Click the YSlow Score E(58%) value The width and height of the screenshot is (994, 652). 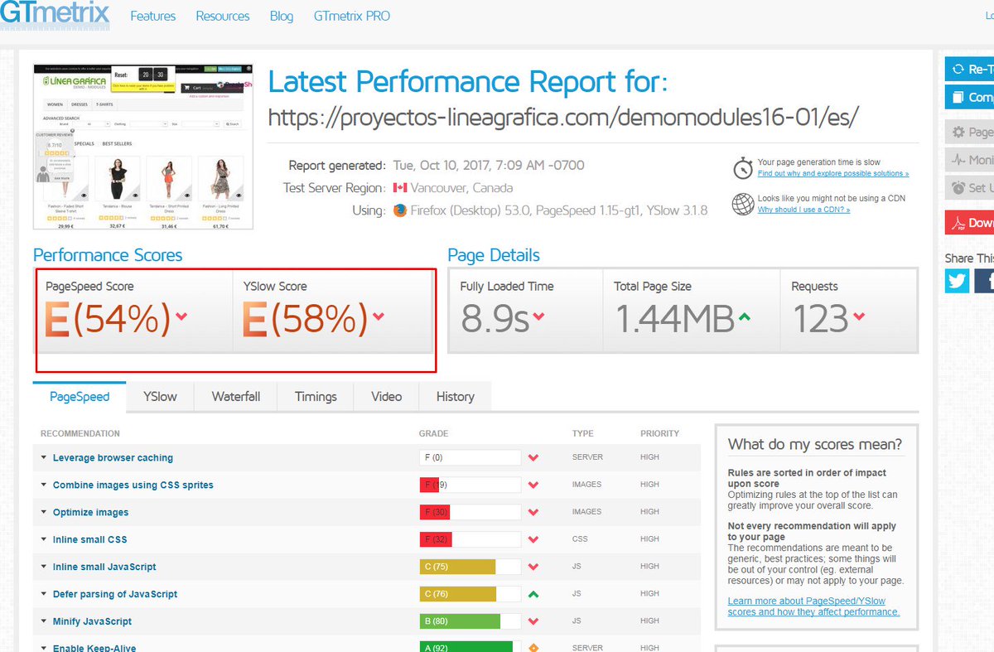click(305, 320)
